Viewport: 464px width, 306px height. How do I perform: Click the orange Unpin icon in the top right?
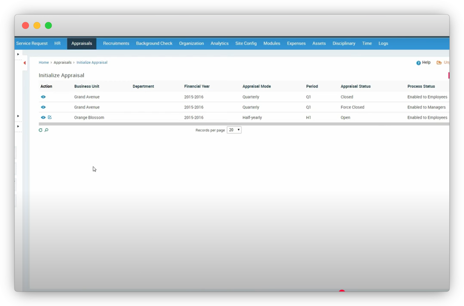point(439,63)
